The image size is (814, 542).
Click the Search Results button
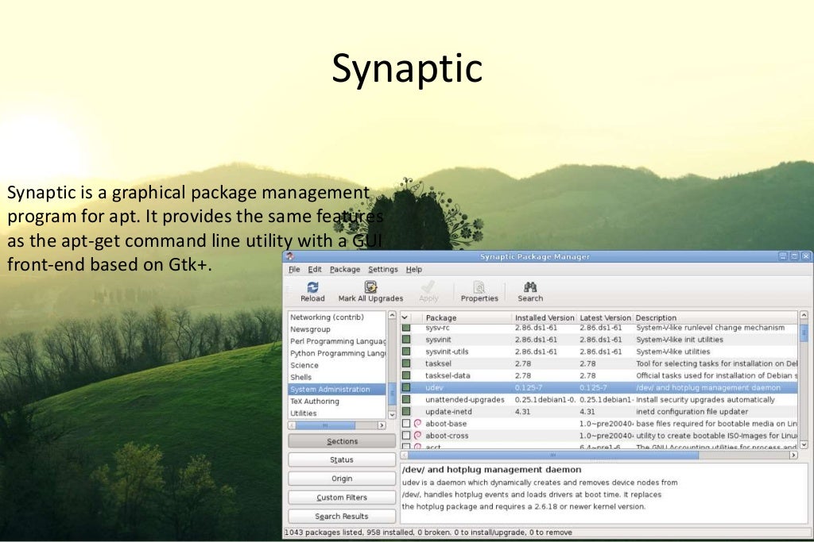coord(342,516)
